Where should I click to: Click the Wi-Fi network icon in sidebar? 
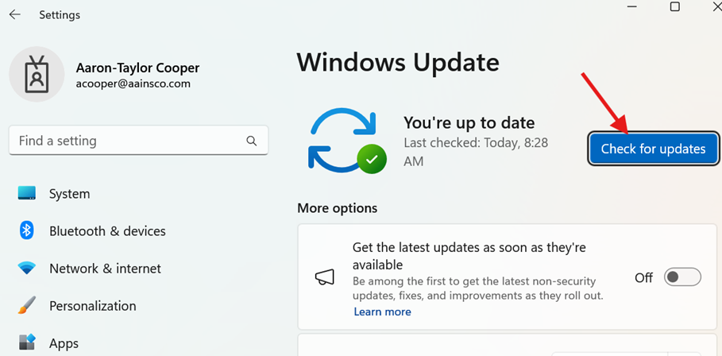[x=27, y=269]
